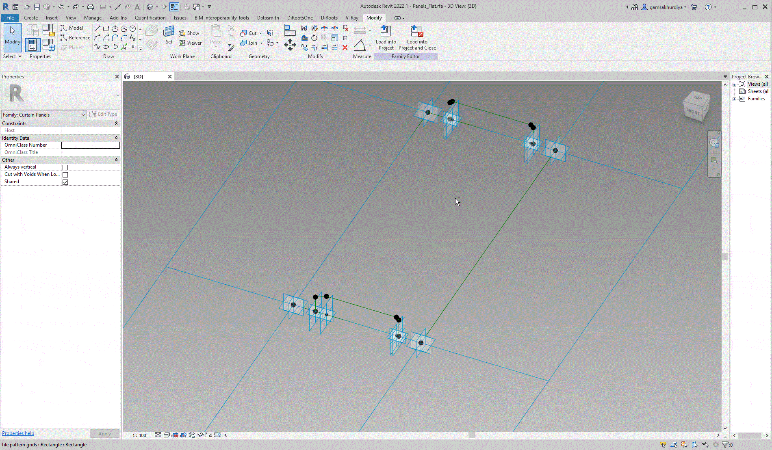Image resolution: width=772 pixels, height=450 pixels.
Task: Switch to the Create ribbon tab
Action: click(31, 18)
